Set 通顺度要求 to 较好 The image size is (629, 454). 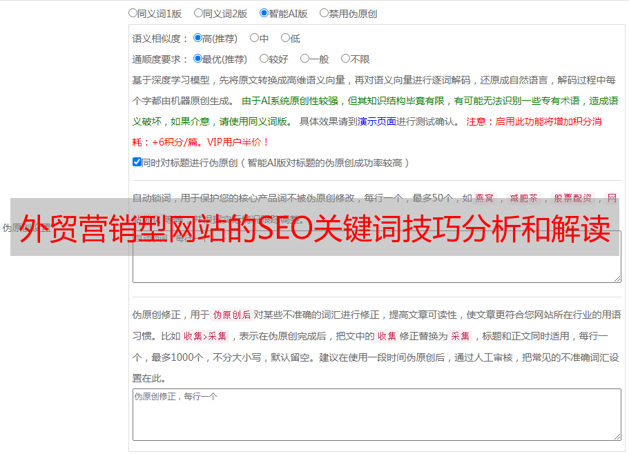(264, 59)
